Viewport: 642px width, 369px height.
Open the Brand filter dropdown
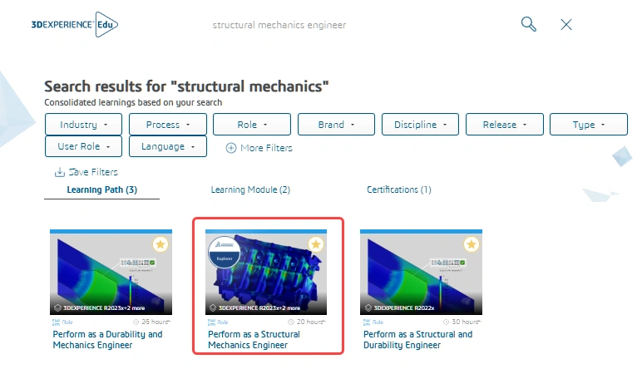[x=335, y=125]
